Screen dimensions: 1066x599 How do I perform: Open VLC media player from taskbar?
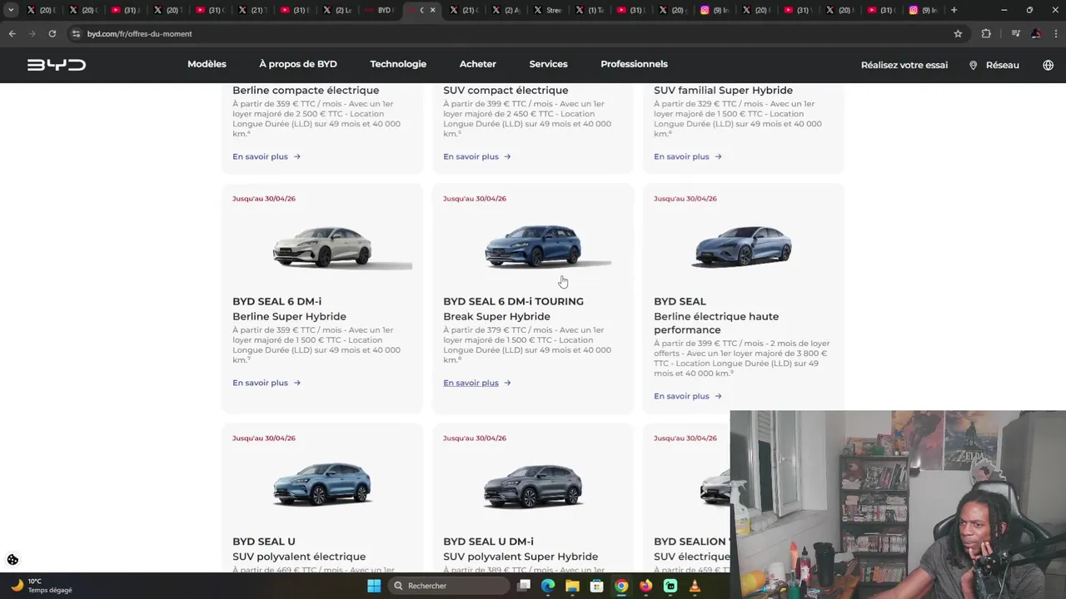(695, 586)
